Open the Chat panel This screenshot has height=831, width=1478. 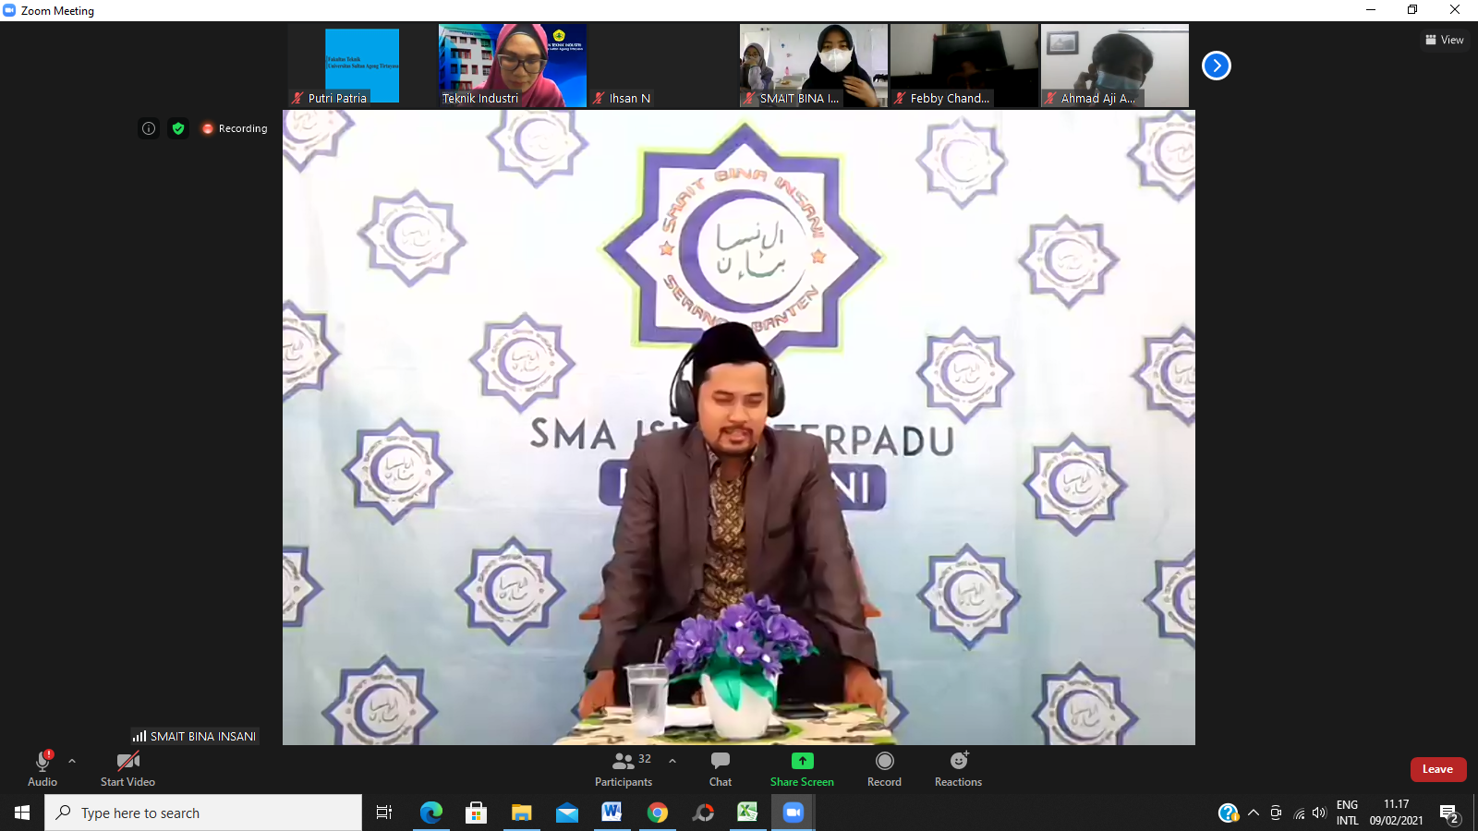click(721, 768)
